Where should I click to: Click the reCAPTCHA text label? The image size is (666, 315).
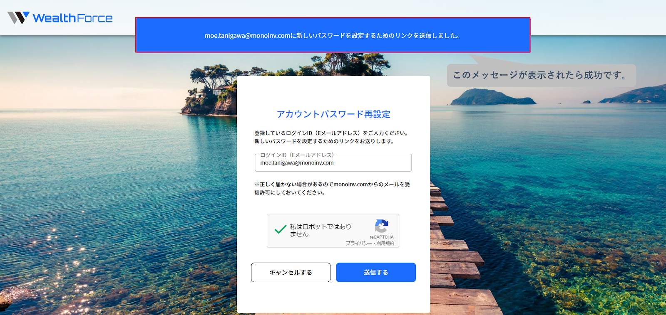tap(381, 237)
